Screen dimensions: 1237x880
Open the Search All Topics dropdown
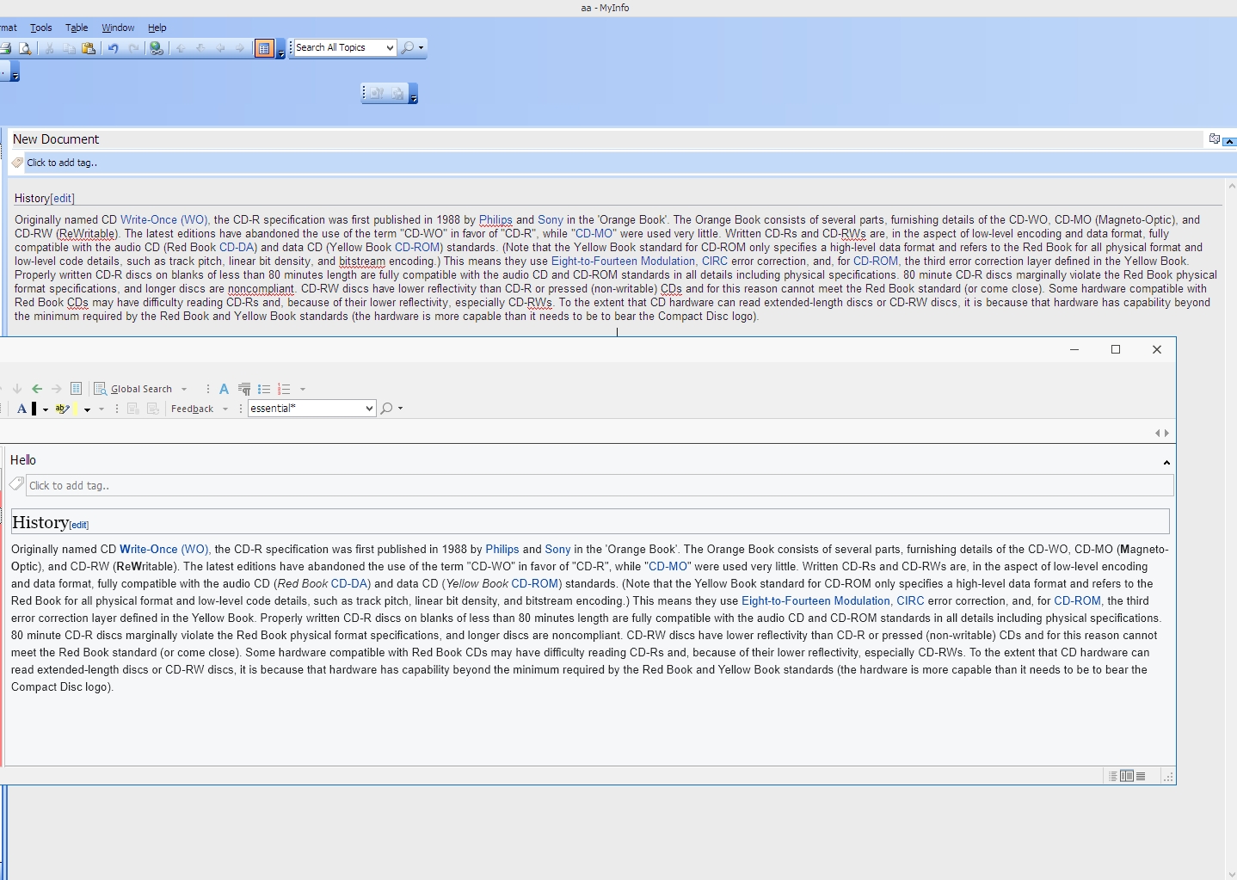(x=390, y=48)
